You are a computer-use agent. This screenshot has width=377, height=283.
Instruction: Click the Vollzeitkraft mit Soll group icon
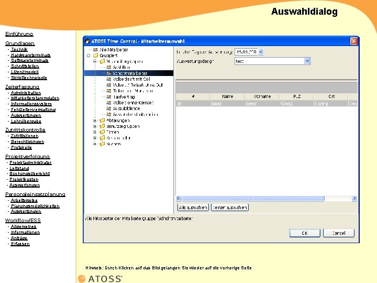[x=109, y=79]
